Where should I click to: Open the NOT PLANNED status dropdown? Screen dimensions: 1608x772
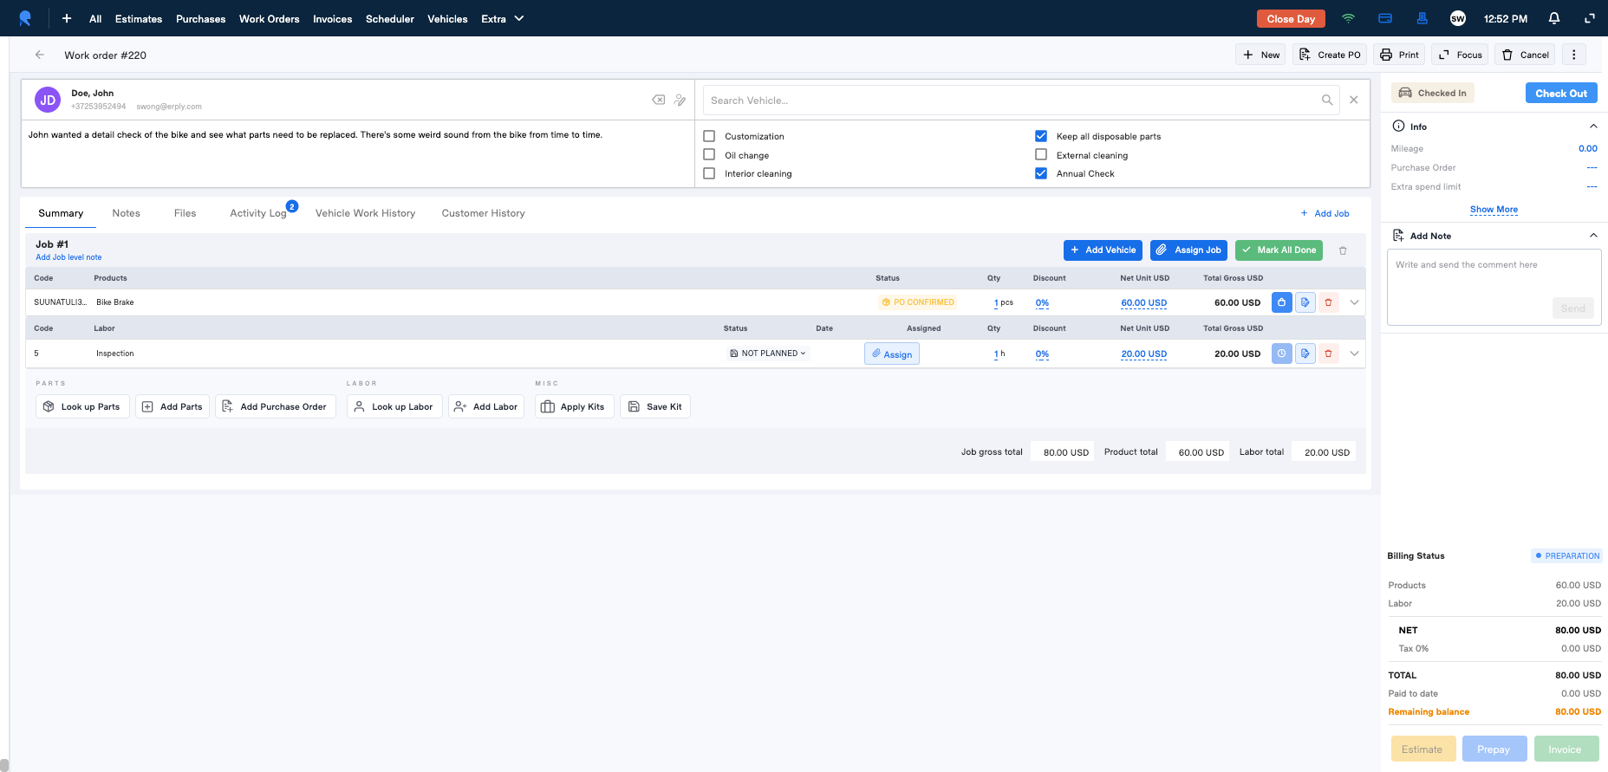click(769, 354)
